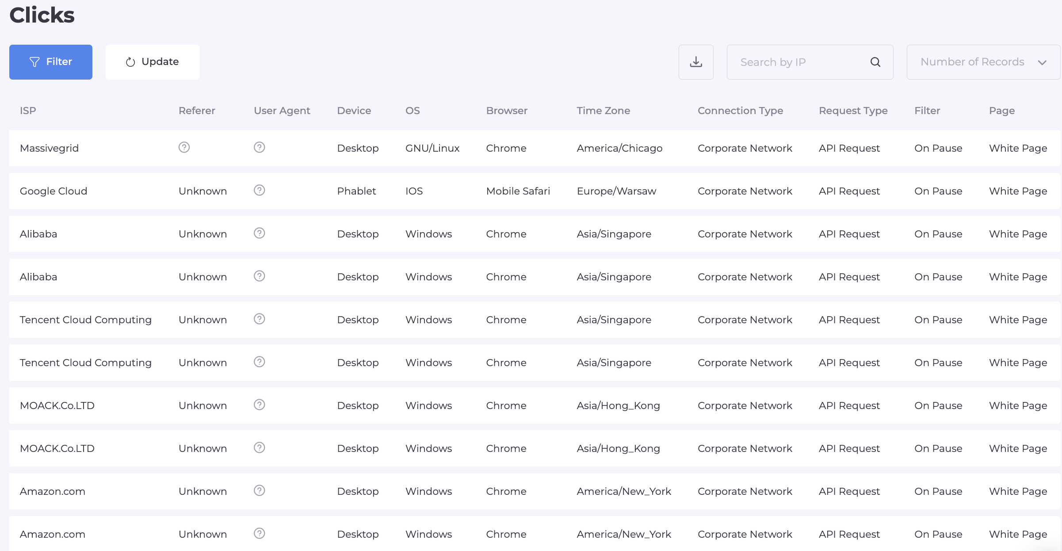Click the Time Zone column header
The image size is (1062, 551).
pos(603,111)
